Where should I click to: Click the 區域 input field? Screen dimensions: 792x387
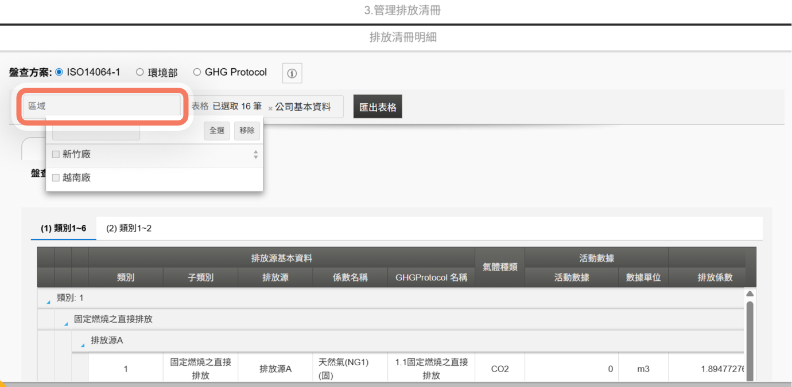tap(102, 106)
